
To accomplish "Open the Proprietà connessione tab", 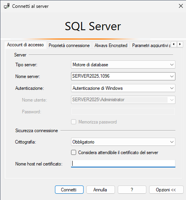I will (69, 45).
